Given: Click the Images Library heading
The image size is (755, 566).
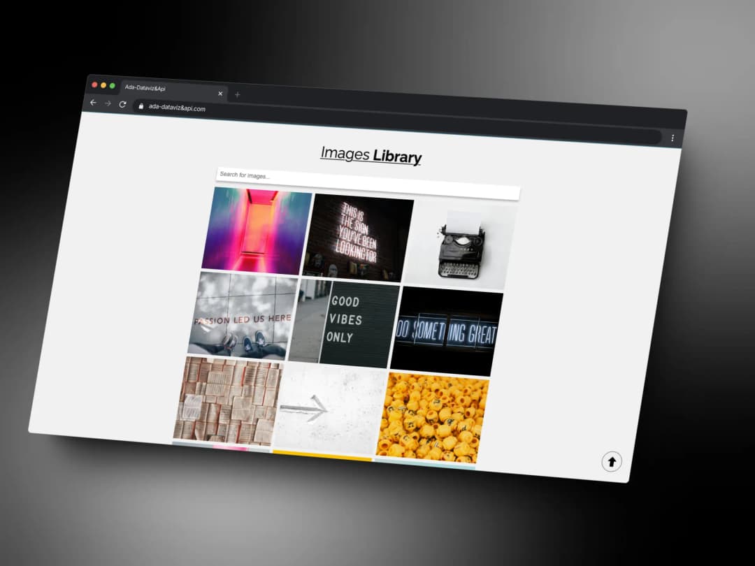Looking at the screenshot, I should pos(371,155).
